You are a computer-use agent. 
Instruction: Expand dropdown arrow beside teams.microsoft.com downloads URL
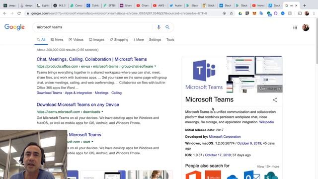(x=102, y=111)
